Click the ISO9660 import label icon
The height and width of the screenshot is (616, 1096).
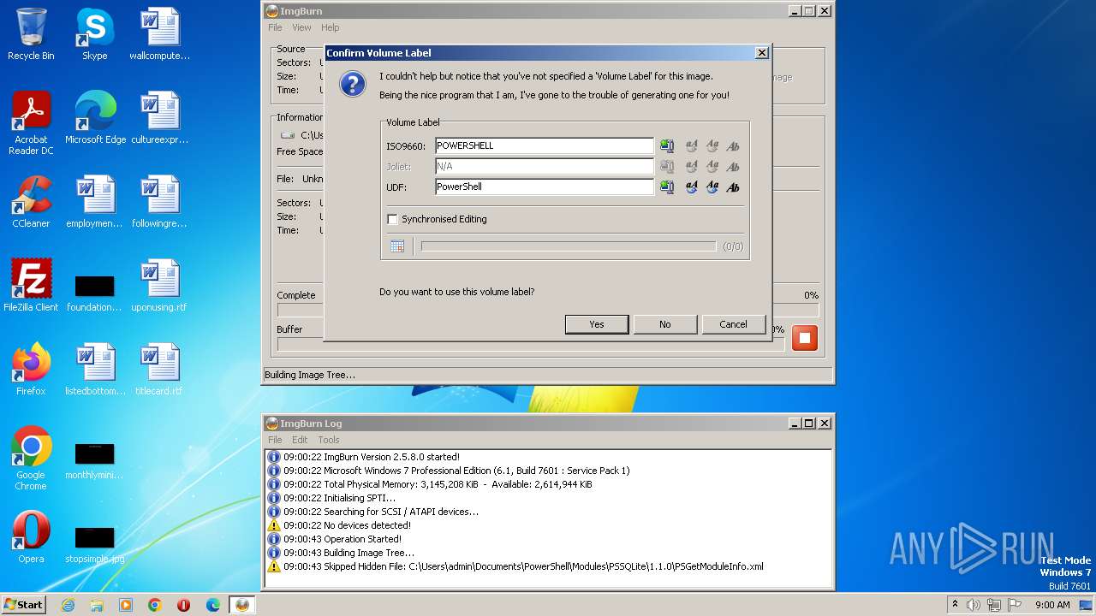click(x=667, y=146)
